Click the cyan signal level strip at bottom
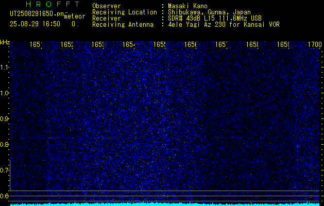324x206 pixels. [165, 204]
